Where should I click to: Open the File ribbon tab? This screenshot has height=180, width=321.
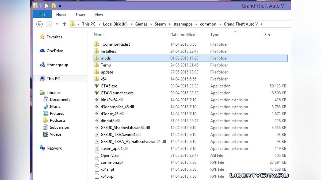(42, 14)
